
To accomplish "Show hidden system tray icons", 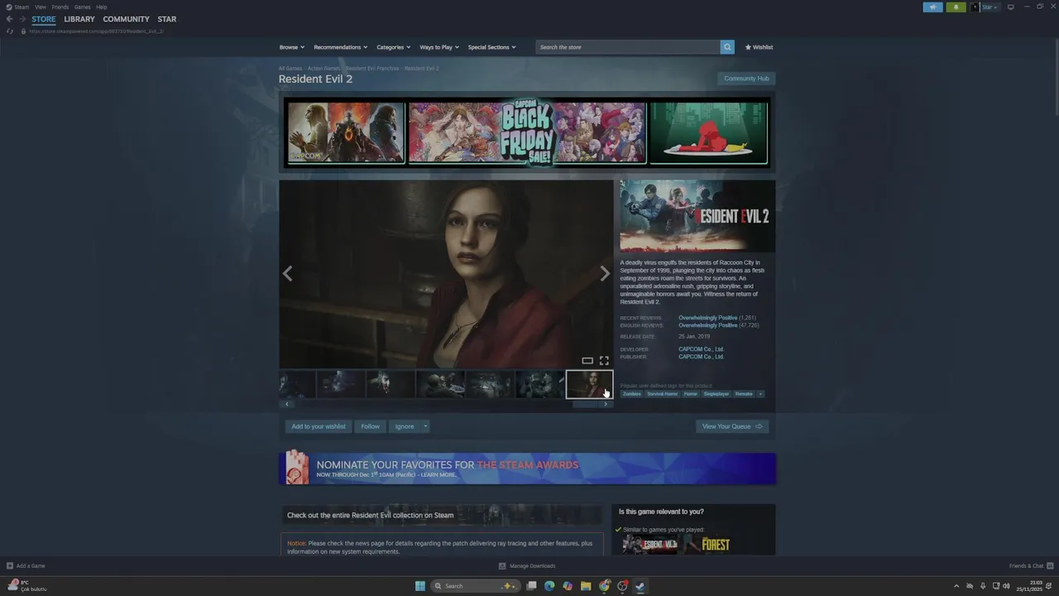I will click(956, 586).
